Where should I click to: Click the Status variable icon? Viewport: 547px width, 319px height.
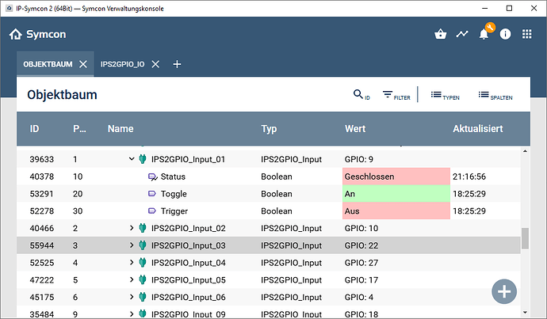[153, 177]
